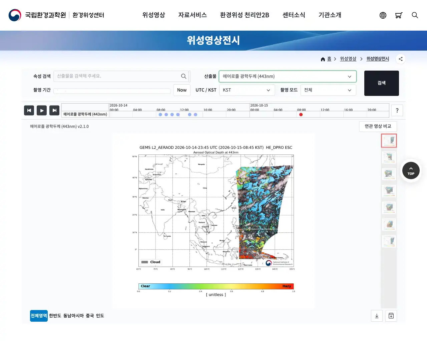
Task: Click the first blue timeline dot on 2026-10-14
Action: pyautogui.click(x=160, y=115)
